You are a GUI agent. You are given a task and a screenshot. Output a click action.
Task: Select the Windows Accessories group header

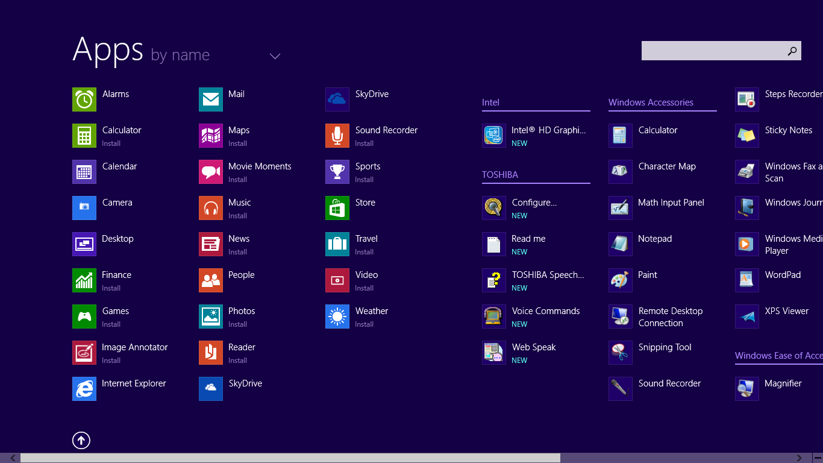coord(651,102)
